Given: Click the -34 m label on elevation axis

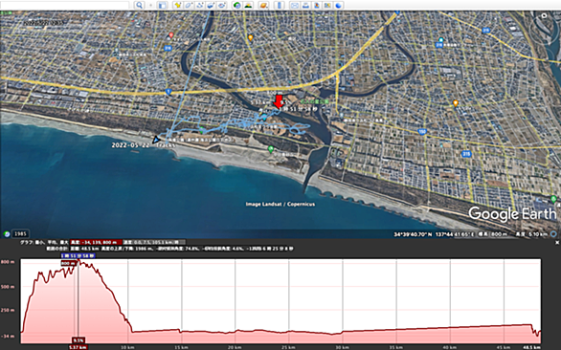Looking at the screenshot, I should click(x=8, y=336).
